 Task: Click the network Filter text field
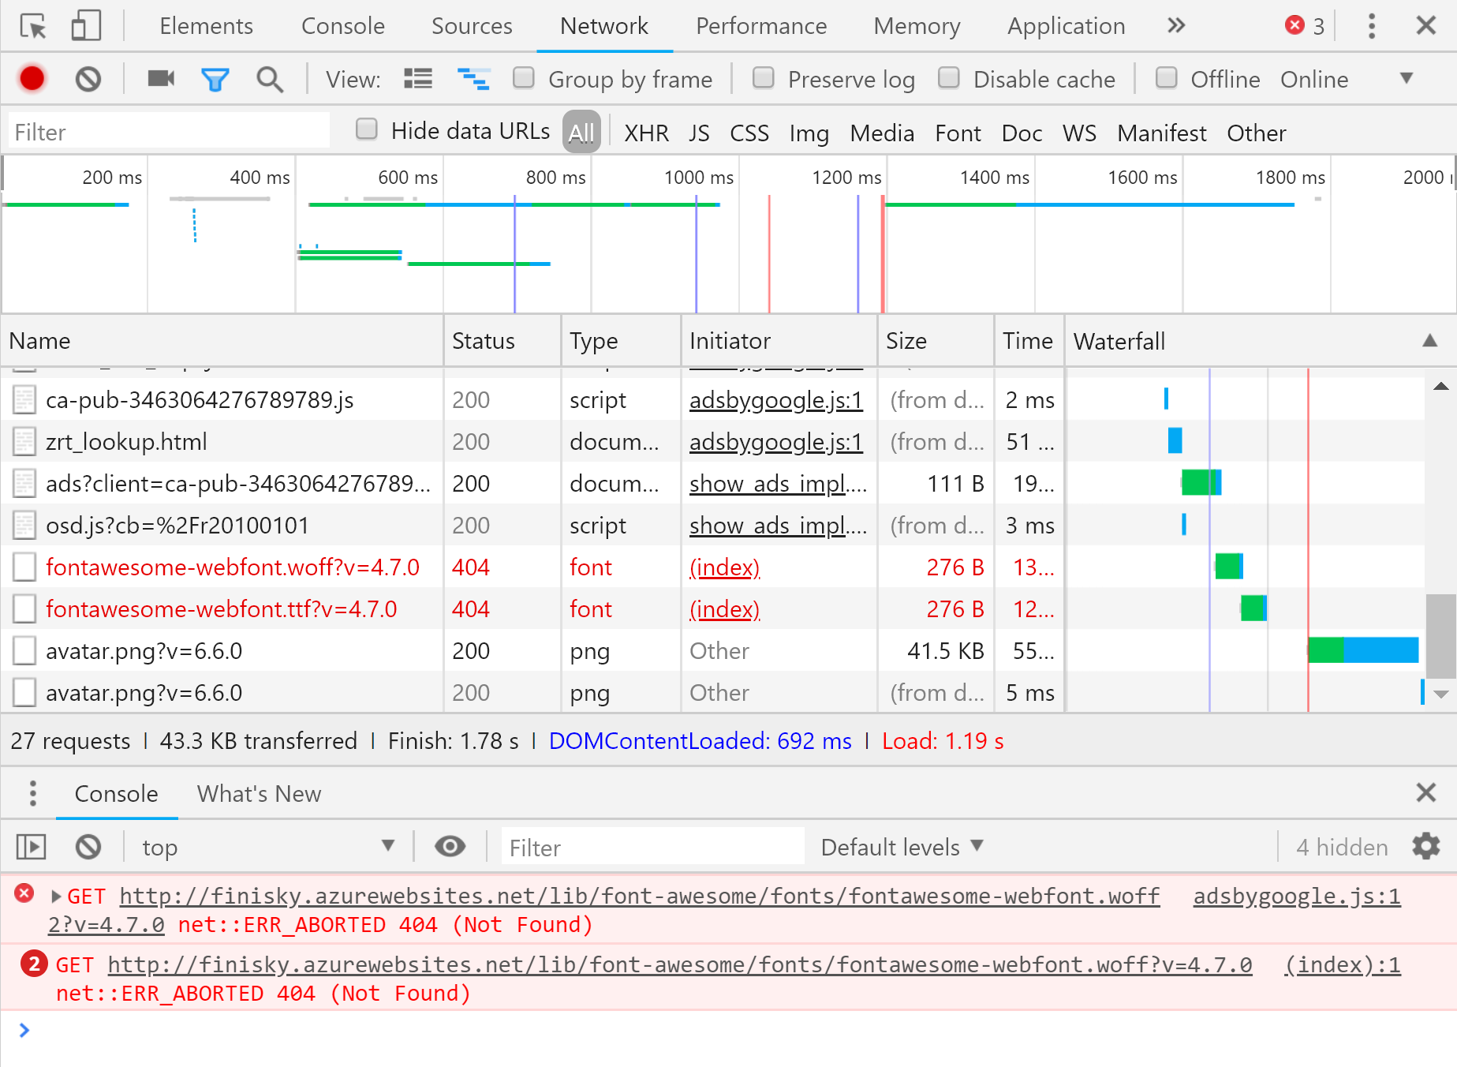pos(169,132)
